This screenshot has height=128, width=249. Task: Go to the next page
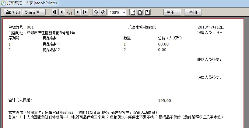(78, 12)
